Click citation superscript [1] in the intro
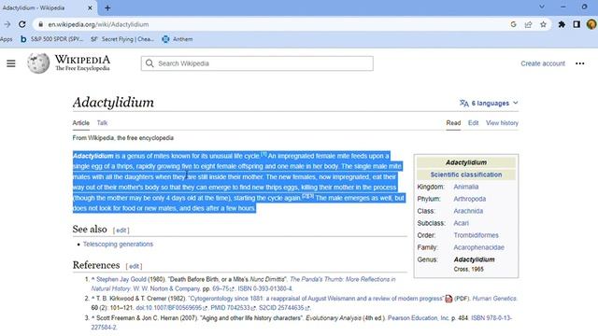 tap(263, 154)
